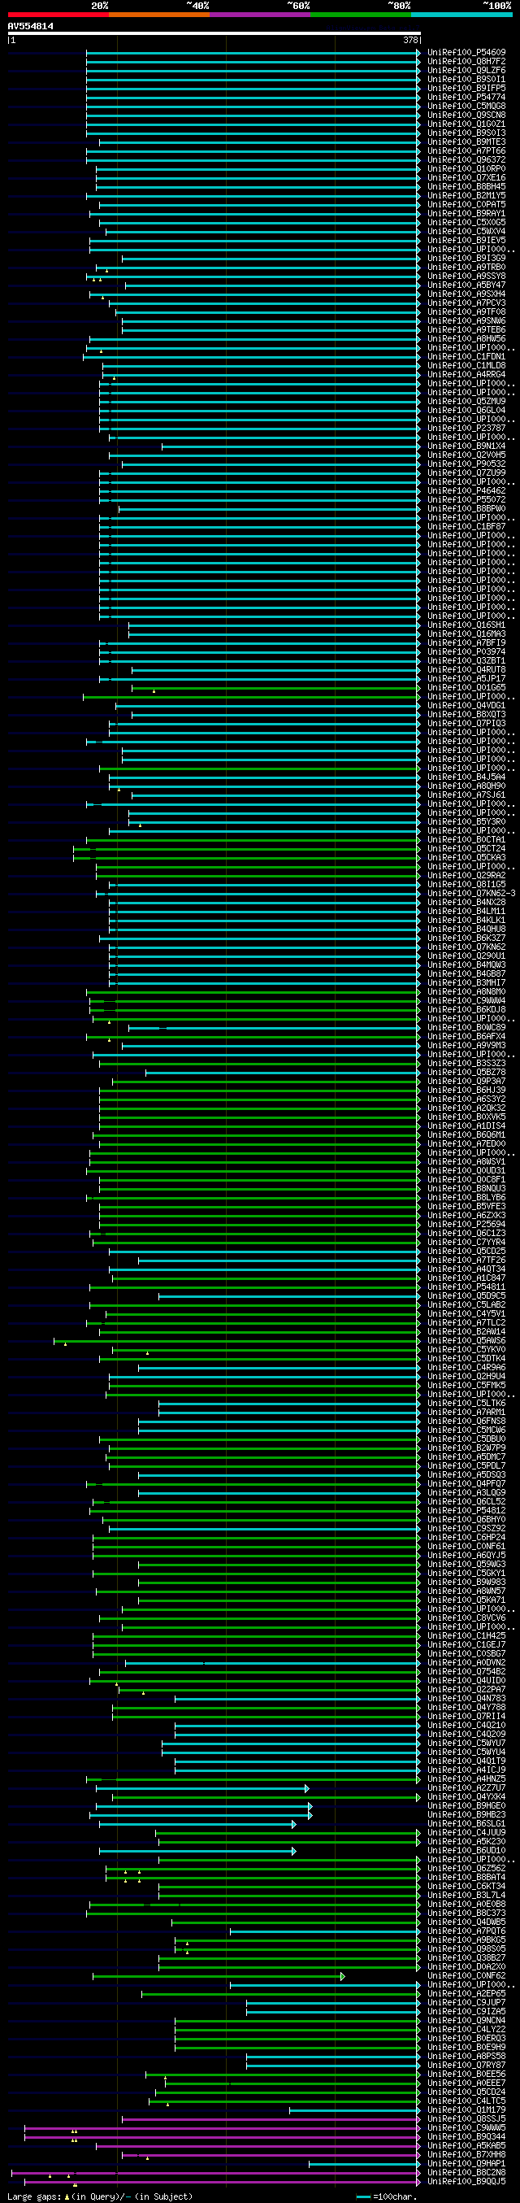520x2203 pixels.
Task: Open hit UniRef100_Q4YXK4
Action: (x=466, y=1796)
